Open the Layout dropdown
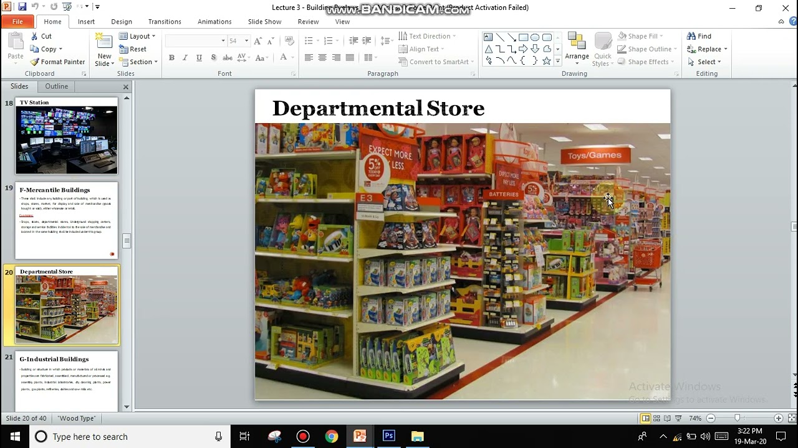 138,36
